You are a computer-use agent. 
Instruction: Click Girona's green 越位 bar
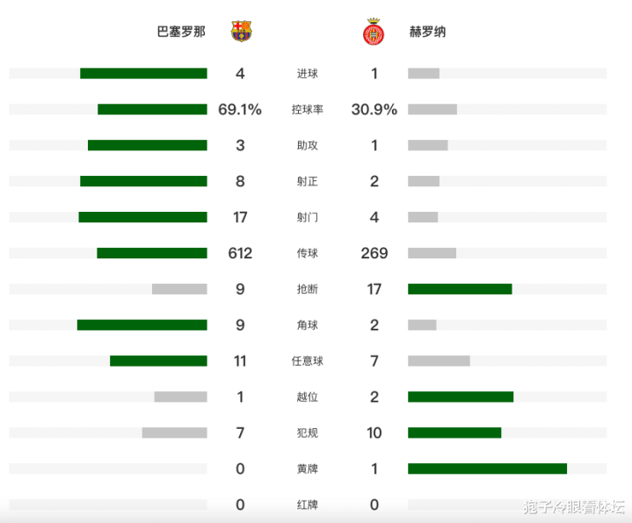[x=461, y=397]
